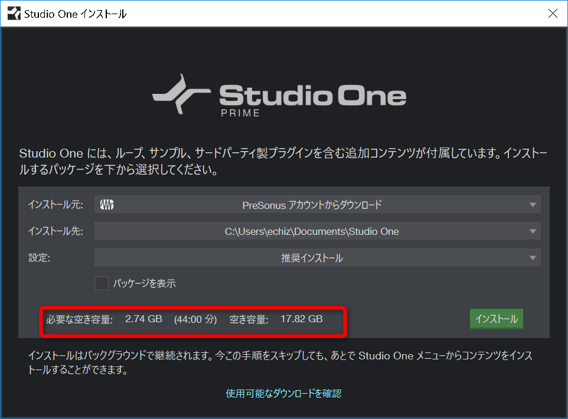568x419 pixels.
Task: Open the '推奨インストール' settings selector
Action: [317, 257]
